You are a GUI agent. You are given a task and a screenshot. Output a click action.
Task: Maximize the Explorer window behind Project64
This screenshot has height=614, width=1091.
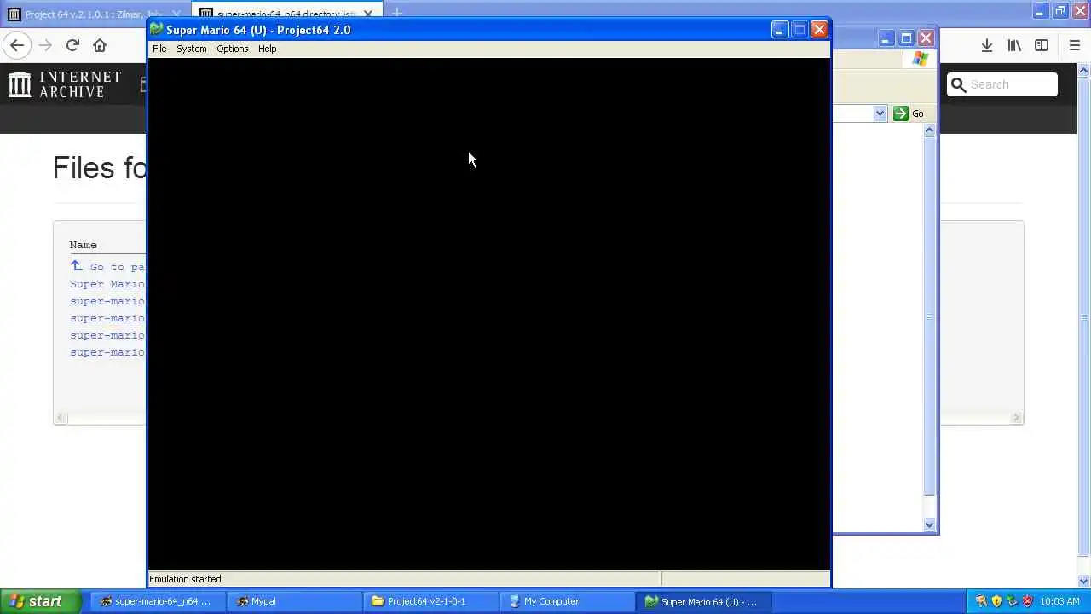[x=906, y=38]
